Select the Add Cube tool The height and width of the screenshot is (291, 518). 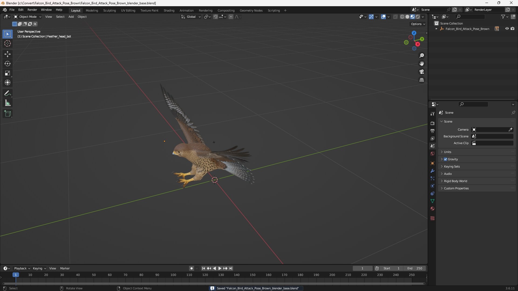(x=8, y=114)
